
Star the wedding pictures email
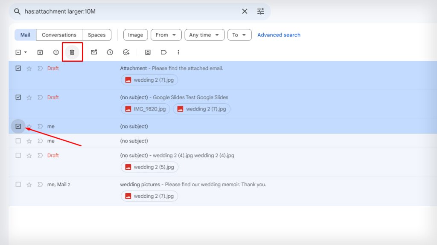tap(29, 185)
